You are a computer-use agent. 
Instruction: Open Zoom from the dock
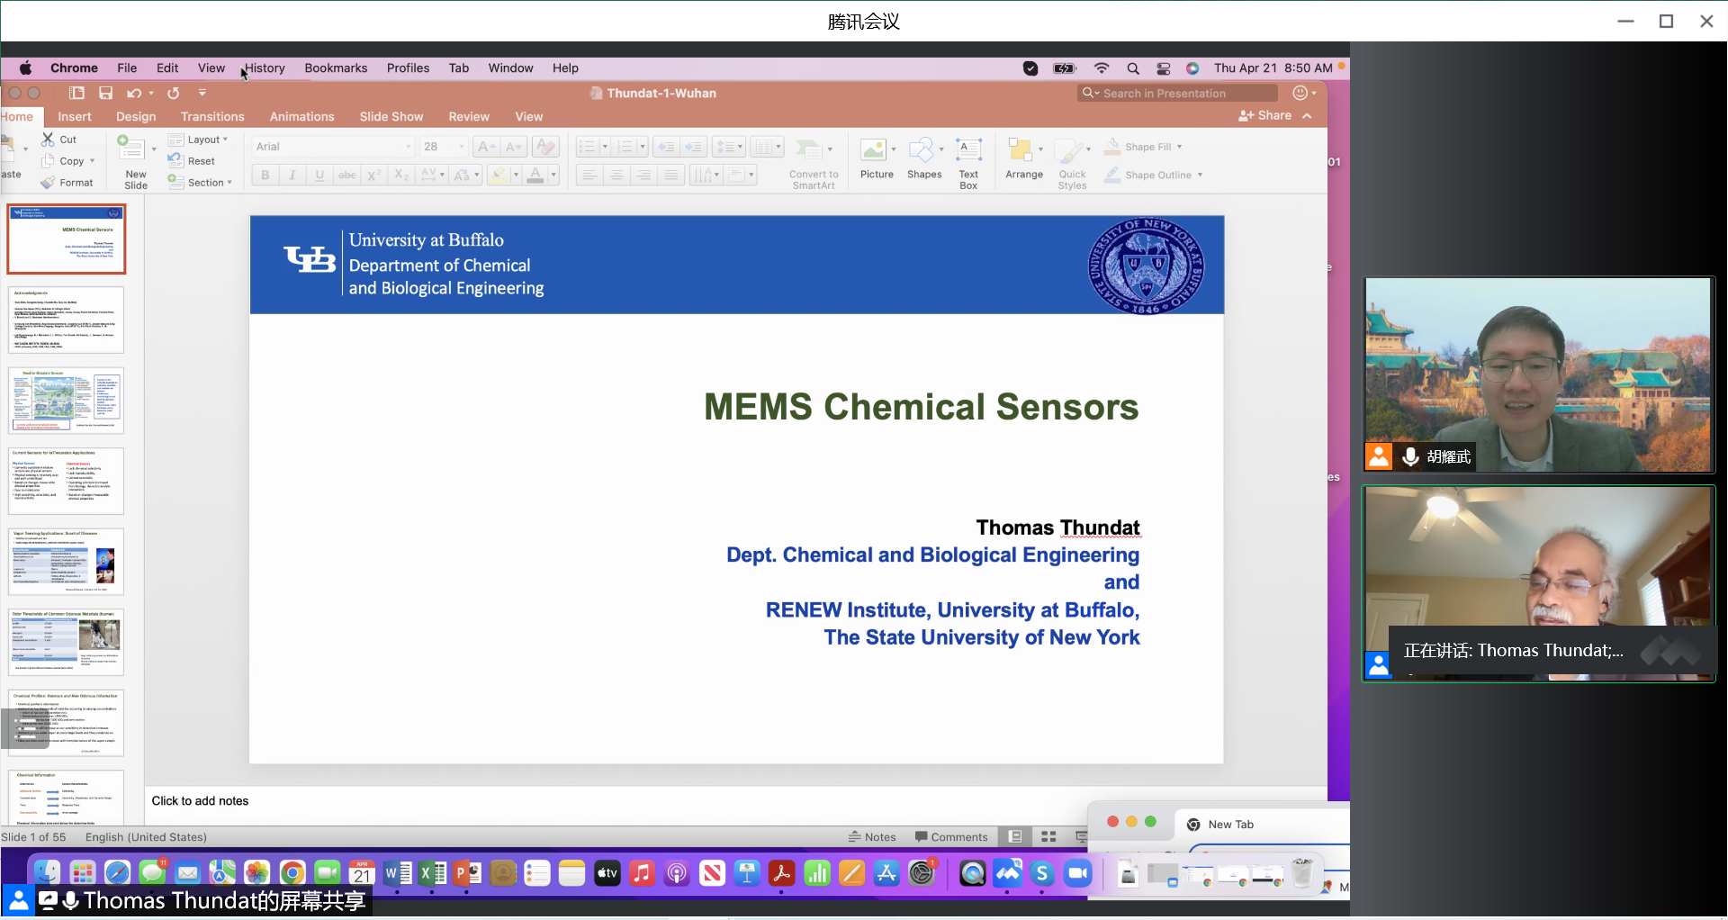tap(1076, 872)
